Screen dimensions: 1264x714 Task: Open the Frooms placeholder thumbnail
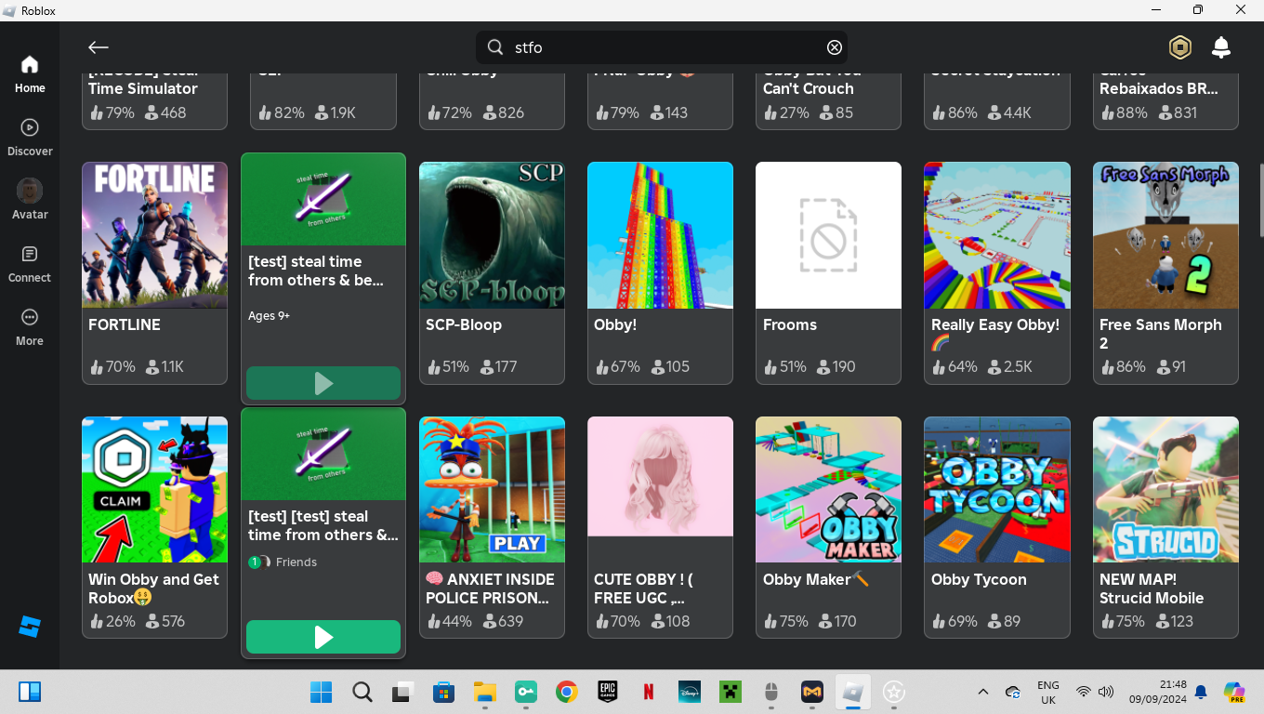tap(828, 235)
